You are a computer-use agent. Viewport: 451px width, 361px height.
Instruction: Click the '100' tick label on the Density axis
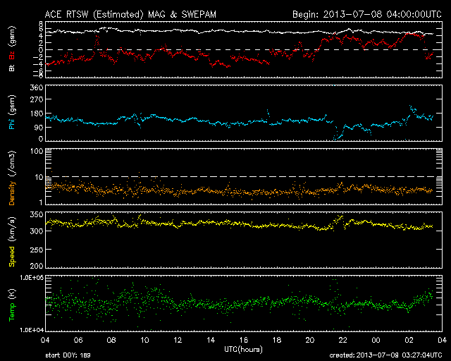37,151
